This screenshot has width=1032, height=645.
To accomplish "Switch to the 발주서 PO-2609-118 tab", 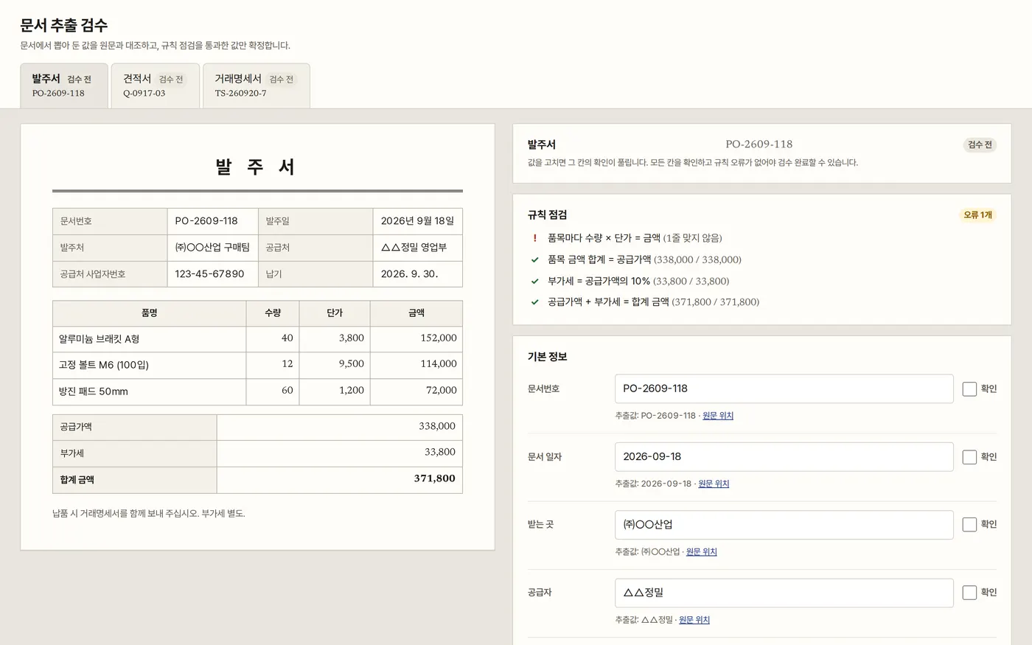I will [64, 86].
